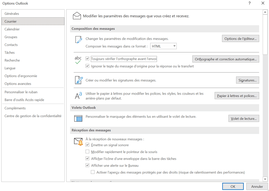Click the Aa stationery and fonts icon
Screen dimensions: 269x191
78,95
